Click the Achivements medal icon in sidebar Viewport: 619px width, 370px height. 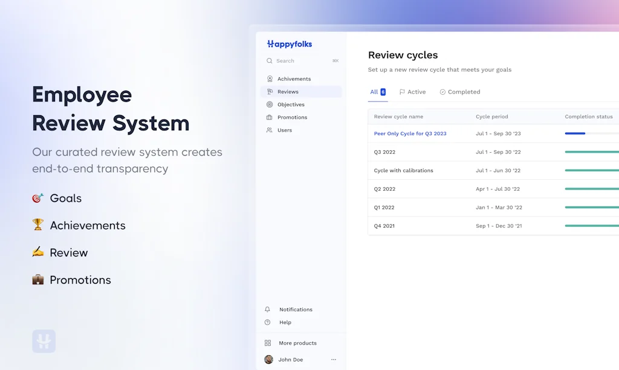point(270,79)
